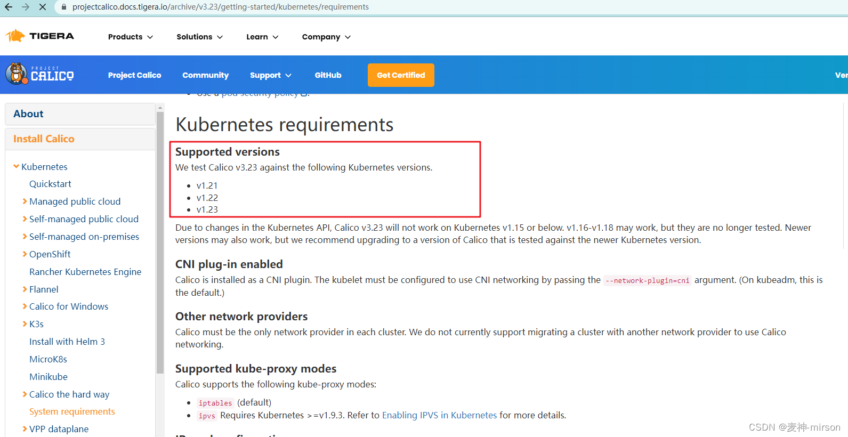Click the Other network providers heading
Image resolution: width=848 pixels, height=437 pixels.
coord(241,317)
